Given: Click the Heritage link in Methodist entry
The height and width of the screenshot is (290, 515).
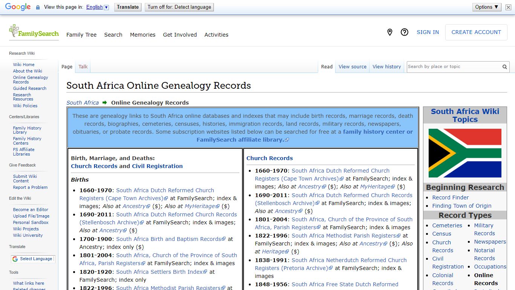Looking at the screenshot, I should (x=275, y=251).
